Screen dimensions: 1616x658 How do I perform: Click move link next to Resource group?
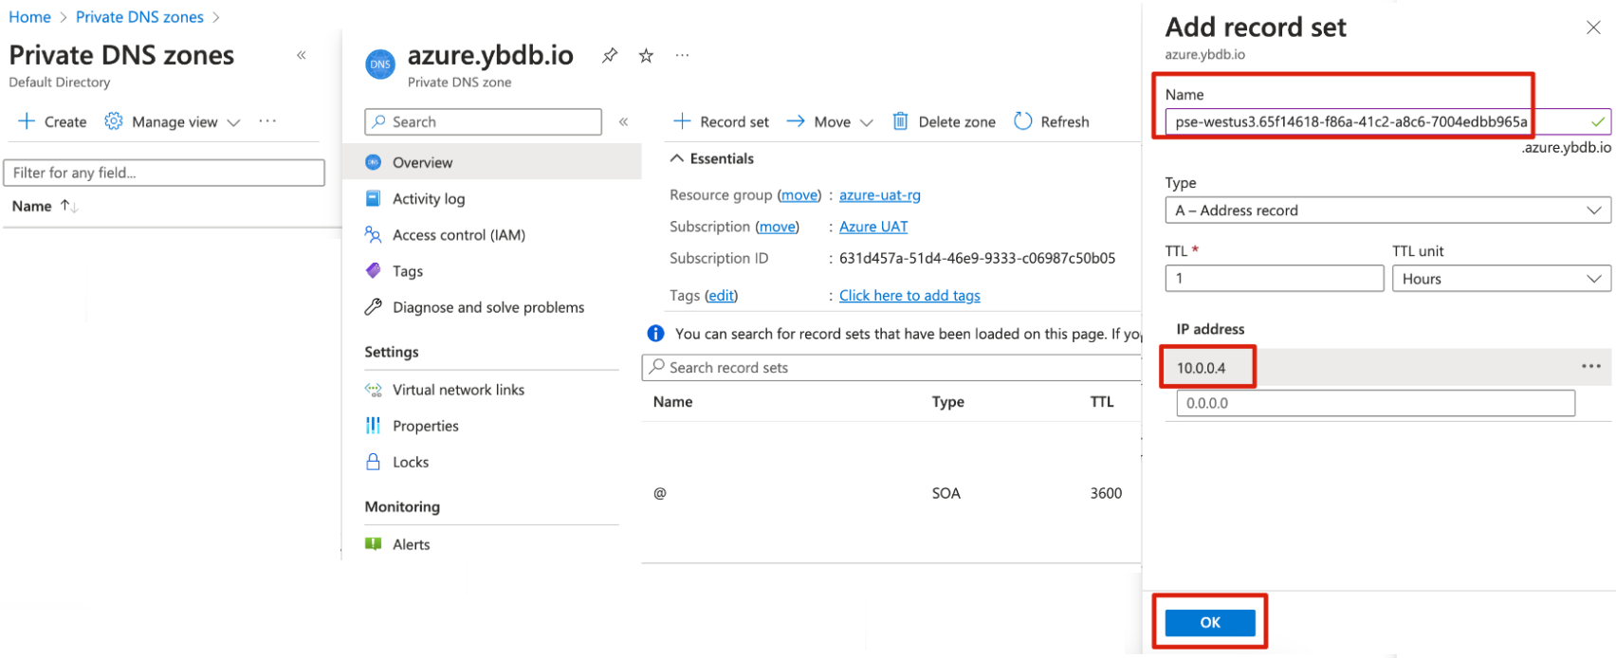(x=799, y=195)
